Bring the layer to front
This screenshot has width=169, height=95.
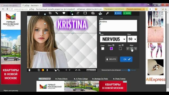point(55,70)
